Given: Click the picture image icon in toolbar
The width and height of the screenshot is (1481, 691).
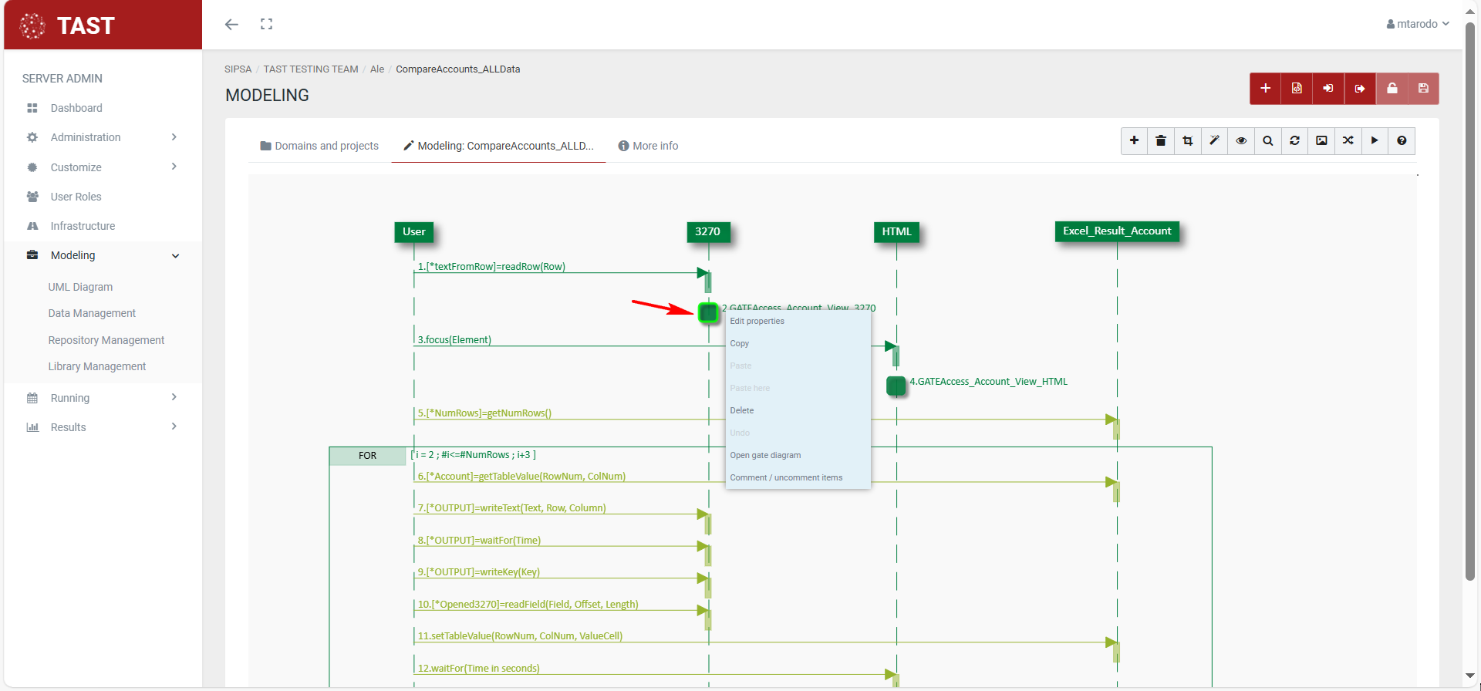Looking at the screenshot, I should pos(1321,141).
